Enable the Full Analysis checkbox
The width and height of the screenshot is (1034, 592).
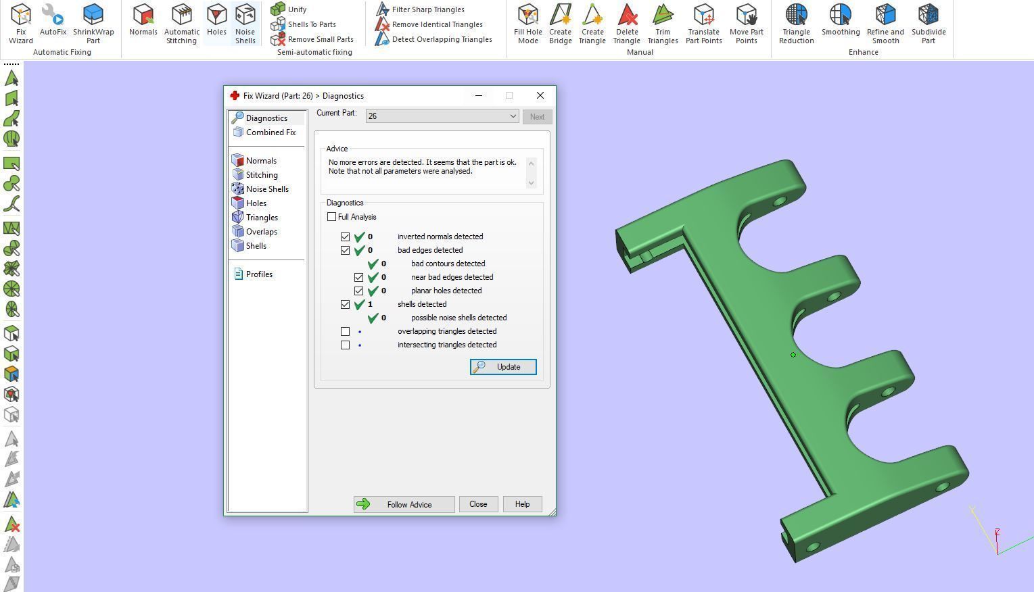331,217
